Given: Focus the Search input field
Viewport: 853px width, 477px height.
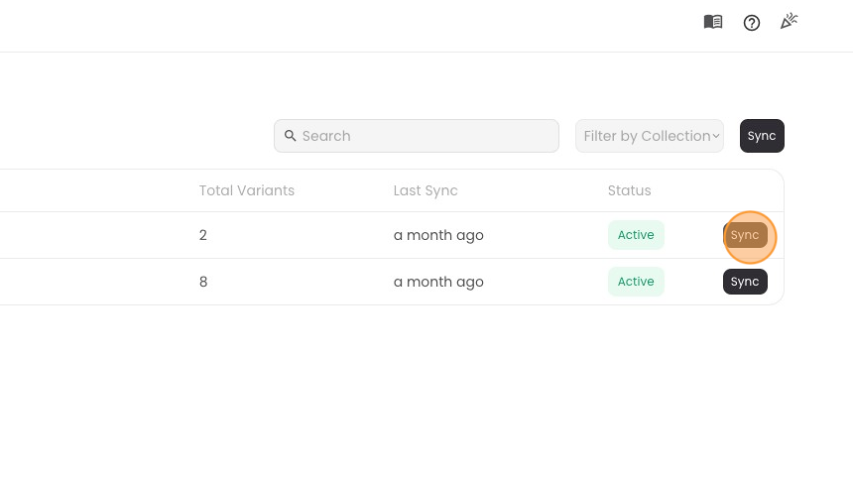Looking at the screenshot, I should [426, 136].
